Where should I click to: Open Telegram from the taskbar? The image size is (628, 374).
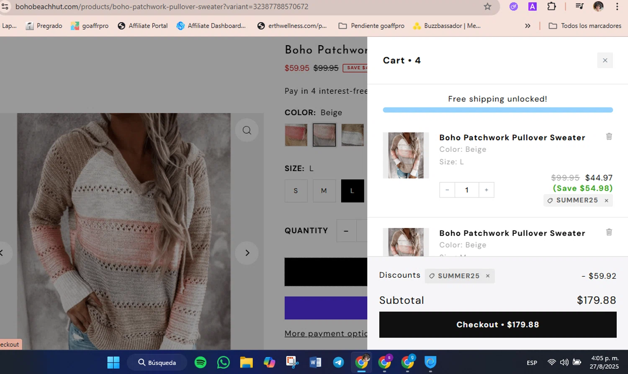point(338,362)
